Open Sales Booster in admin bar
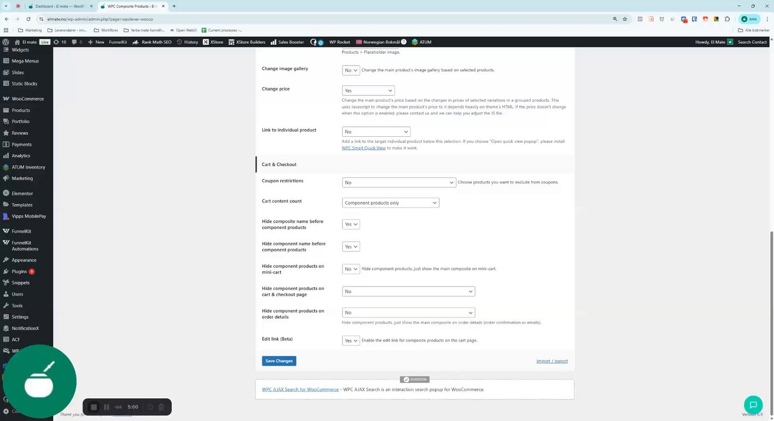 click(x=287, y=42)
